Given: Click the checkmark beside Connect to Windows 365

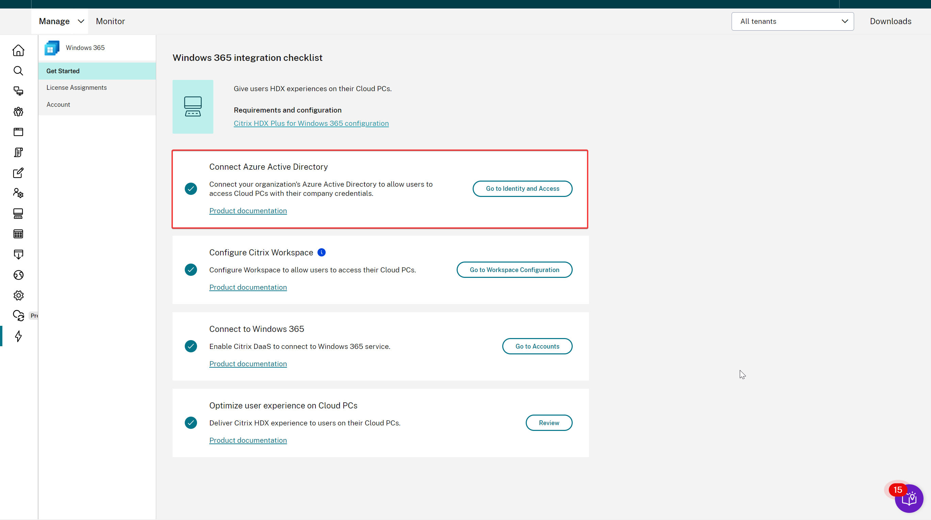Looking at the screenshot, I should click(191, 346).
